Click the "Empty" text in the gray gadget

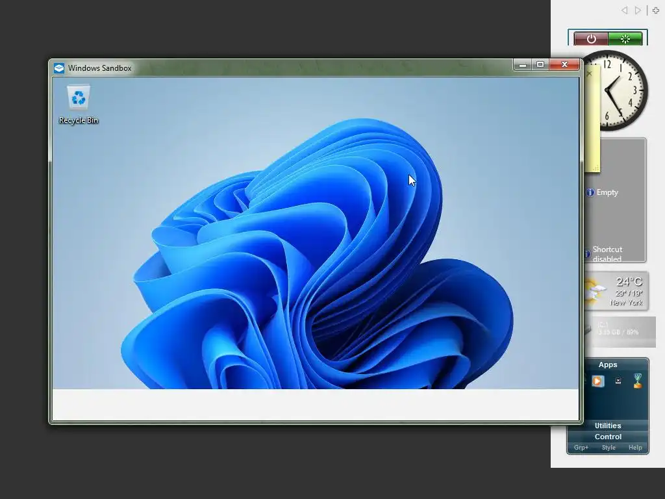coord(607,192)
